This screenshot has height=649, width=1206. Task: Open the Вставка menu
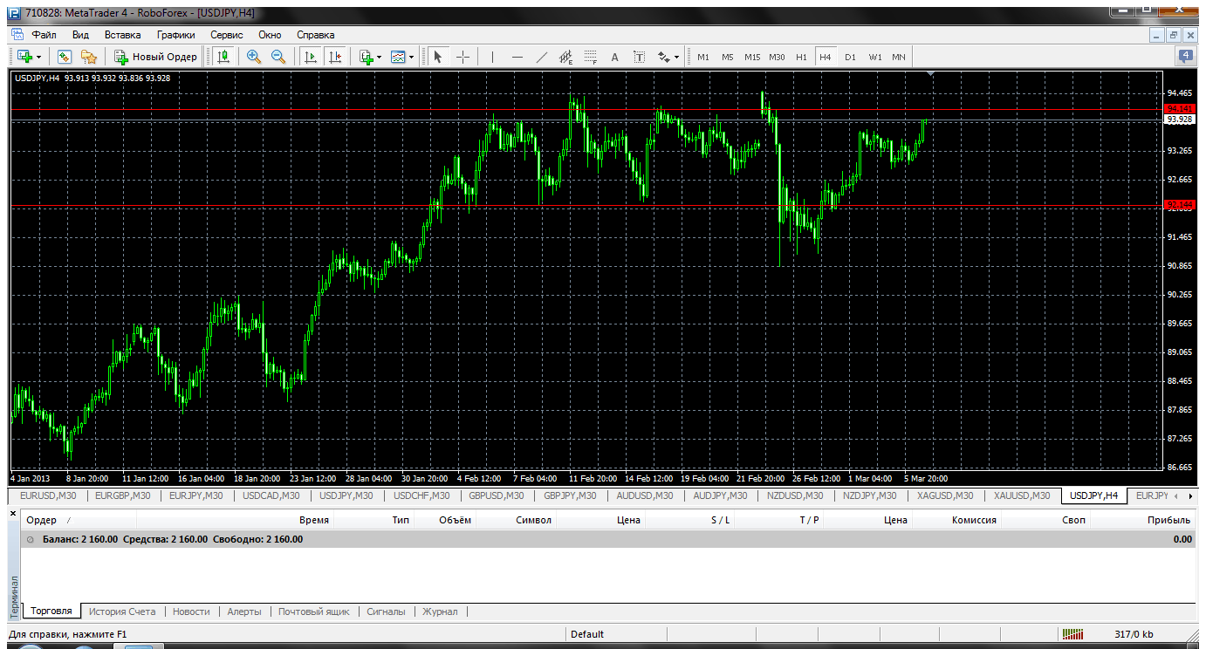pyautogui.click(x=122, y=35)
